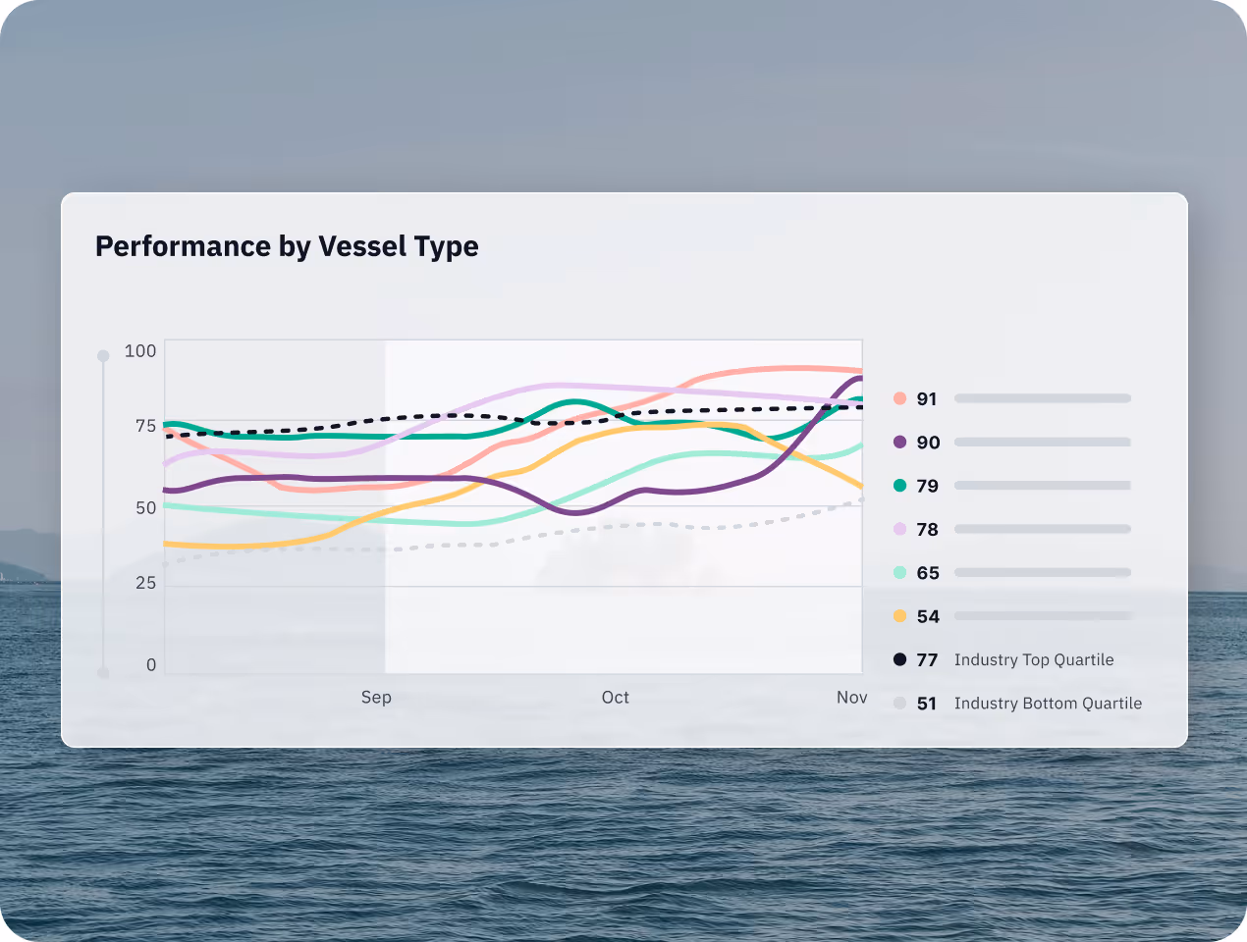Click the gray Industry Bottom Quartile dot

pyautogui.click(x=897, y=703)
